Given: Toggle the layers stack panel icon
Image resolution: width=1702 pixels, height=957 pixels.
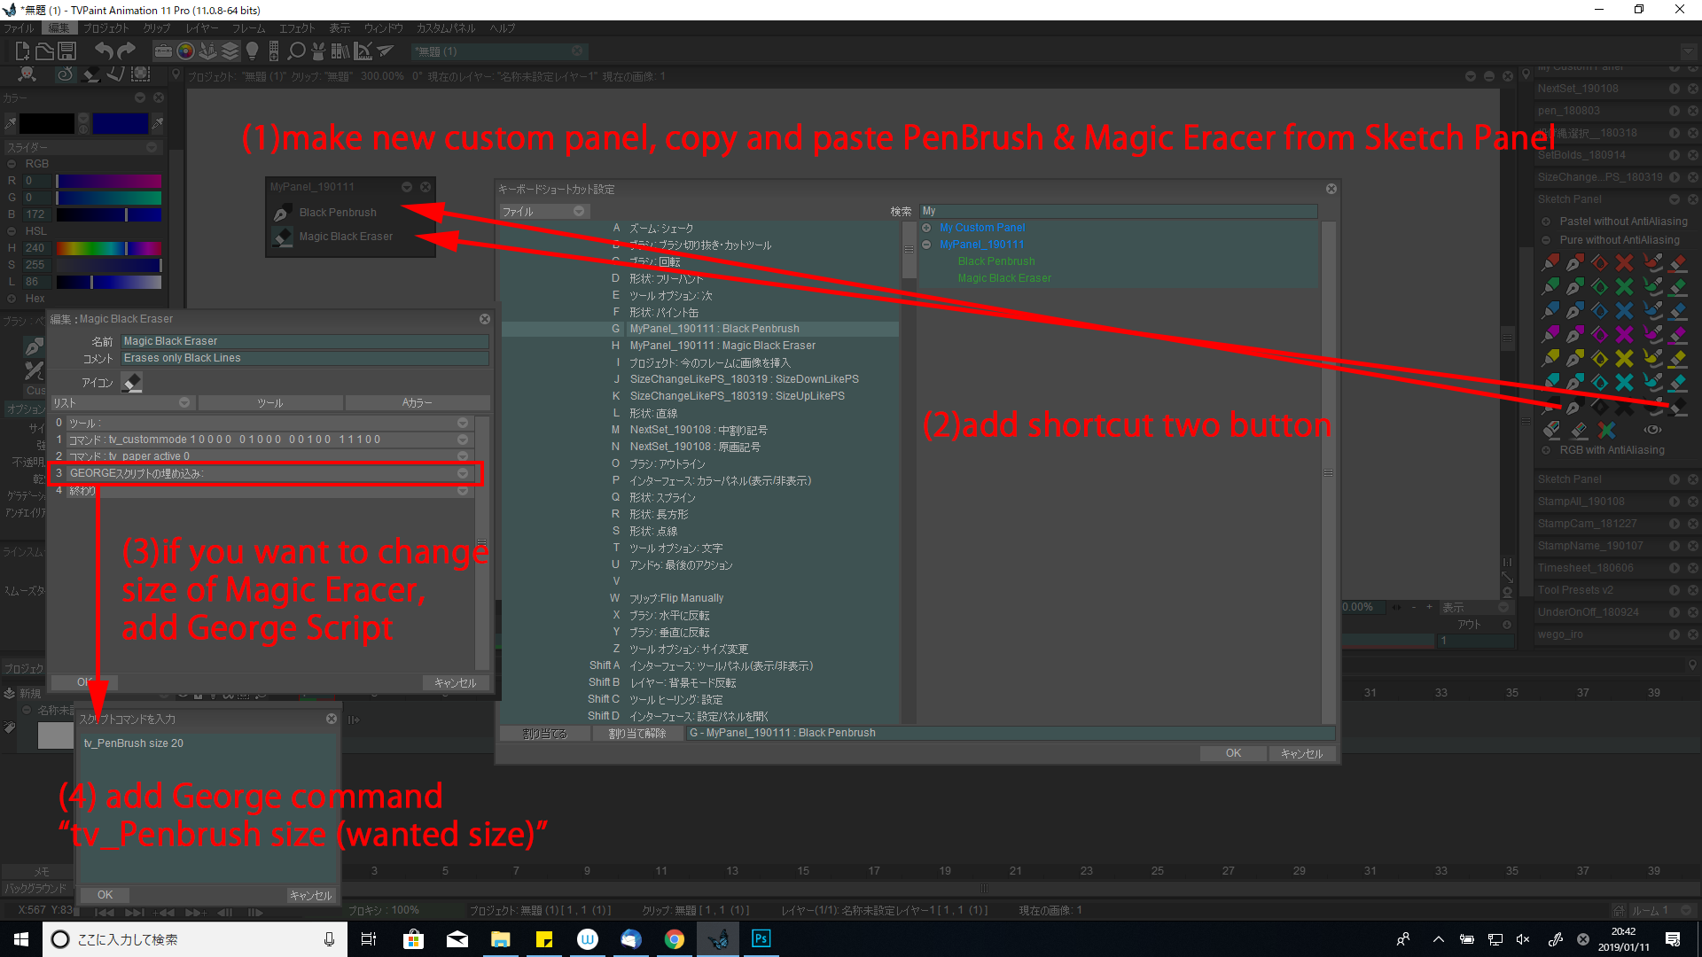Looking at the screenshot, I should 230,51.
